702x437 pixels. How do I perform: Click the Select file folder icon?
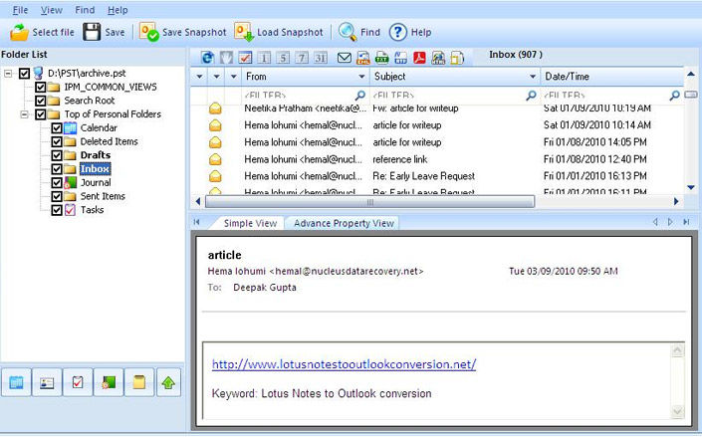pyautogui.click(x=19, y=32)
